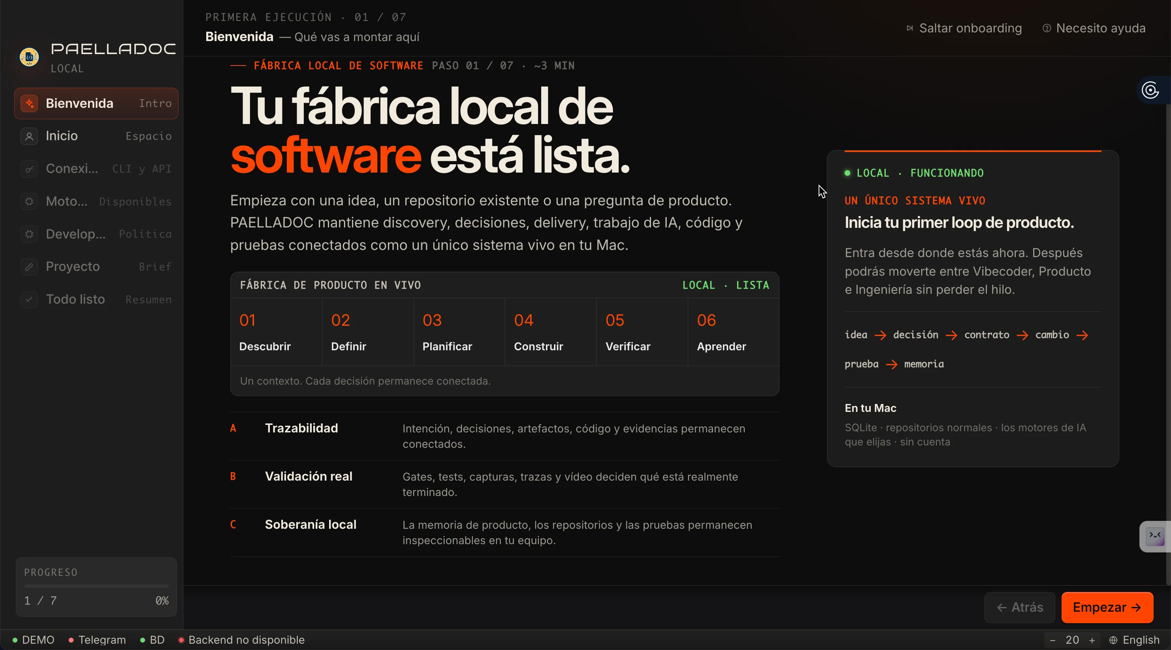Click 'memoria' in the flow chain
The image size is (1171, 650).
point(924,364)
